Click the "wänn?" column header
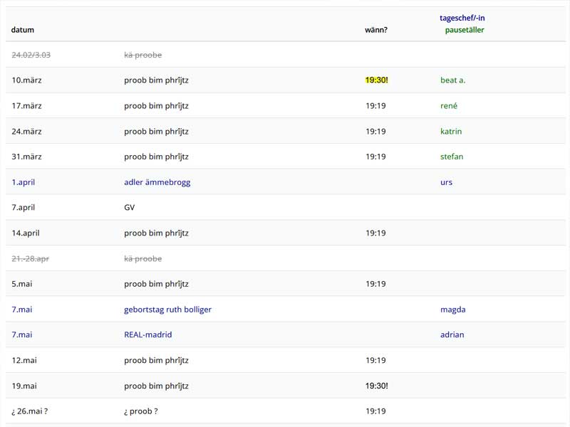The width and height of the screenshot is (570, 427). (376, 30)
